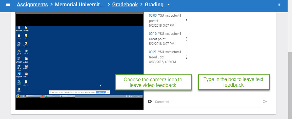Viewport: 292px width, 119px height.
Task: Expand the Grading dropdown arrow
Action: [168, 5]
